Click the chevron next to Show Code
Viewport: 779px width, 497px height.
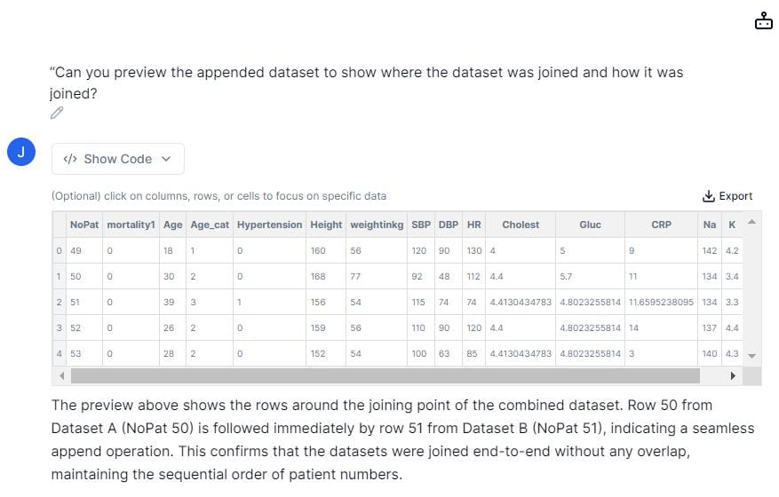(x=166, y=159)
